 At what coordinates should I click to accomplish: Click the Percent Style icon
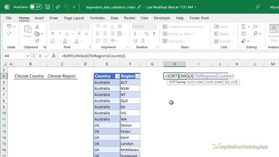coord(146,34)
